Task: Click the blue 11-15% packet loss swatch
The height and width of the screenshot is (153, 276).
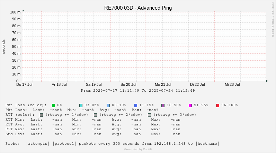Action: click(136, 105)
